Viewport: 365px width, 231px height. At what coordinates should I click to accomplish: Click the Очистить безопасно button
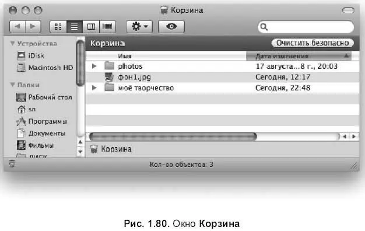313,43
